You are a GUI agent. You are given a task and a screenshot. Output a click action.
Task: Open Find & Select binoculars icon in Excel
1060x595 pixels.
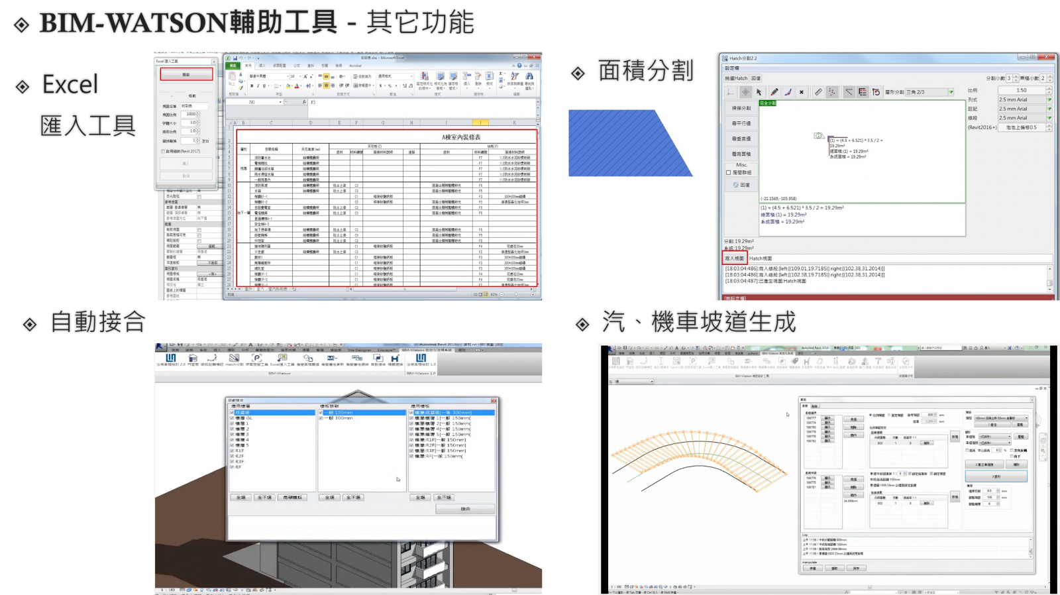(x=529, y=76)
